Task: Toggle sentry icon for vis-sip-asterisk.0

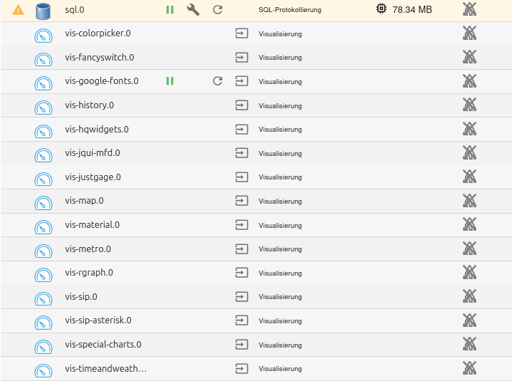Action: tap(469, 320)
